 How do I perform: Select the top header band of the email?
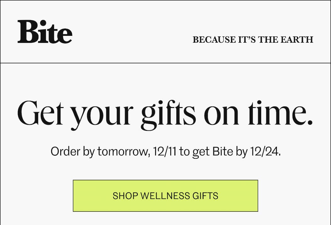[165, 31]
